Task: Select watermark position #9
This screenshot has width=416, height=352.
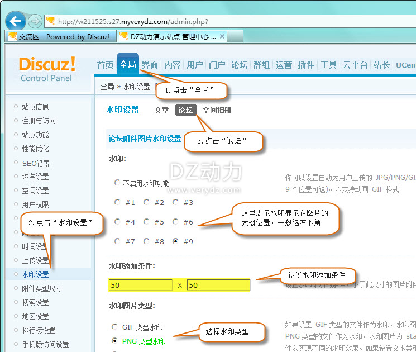Action: click(x=175, y=241)
